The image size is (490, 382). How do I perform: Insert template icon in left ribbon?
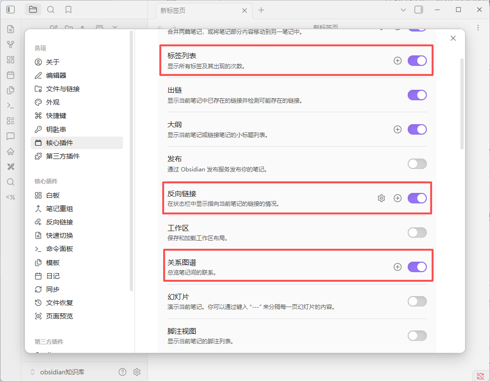[x=11, y=90]
